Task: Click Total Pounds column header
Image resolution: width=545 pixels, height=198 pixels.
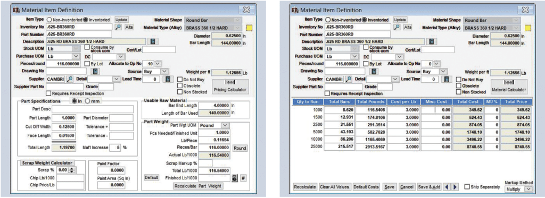Action: [x=370, y=102]
